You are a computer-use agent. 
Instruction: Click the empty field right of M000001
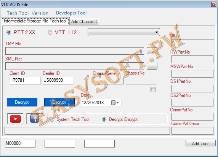click(60, 144)
